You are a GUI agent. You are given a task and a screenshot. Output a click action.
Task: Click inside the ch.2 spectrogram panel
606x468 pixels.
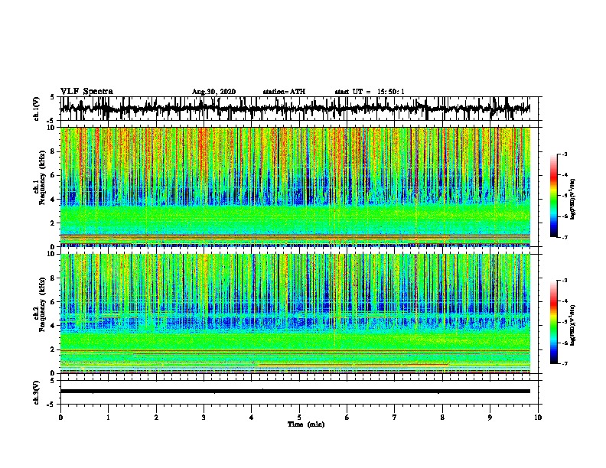point(295,314)
